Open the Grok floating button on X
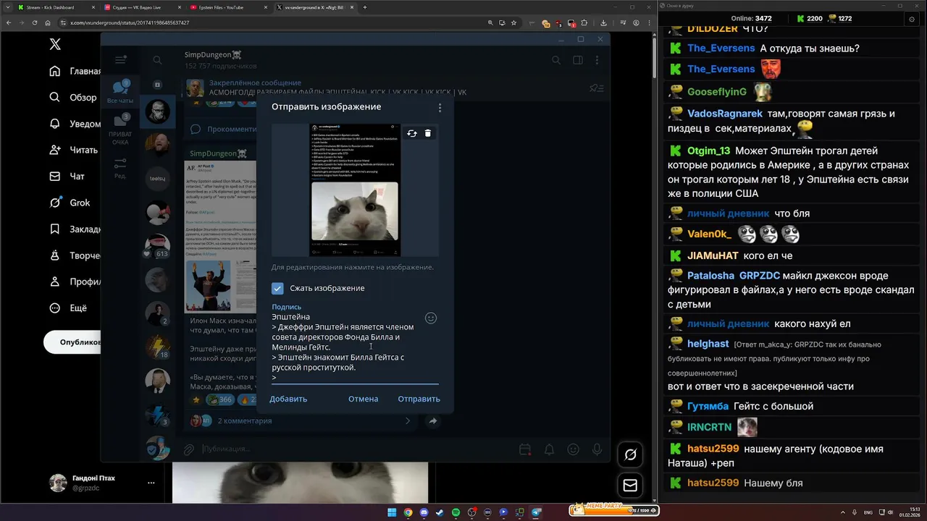This screenshot has width=927, height=521. click(630, 454)
